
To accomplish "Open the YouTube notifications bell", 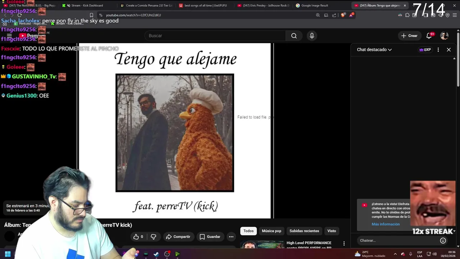I will coord(429,36).
